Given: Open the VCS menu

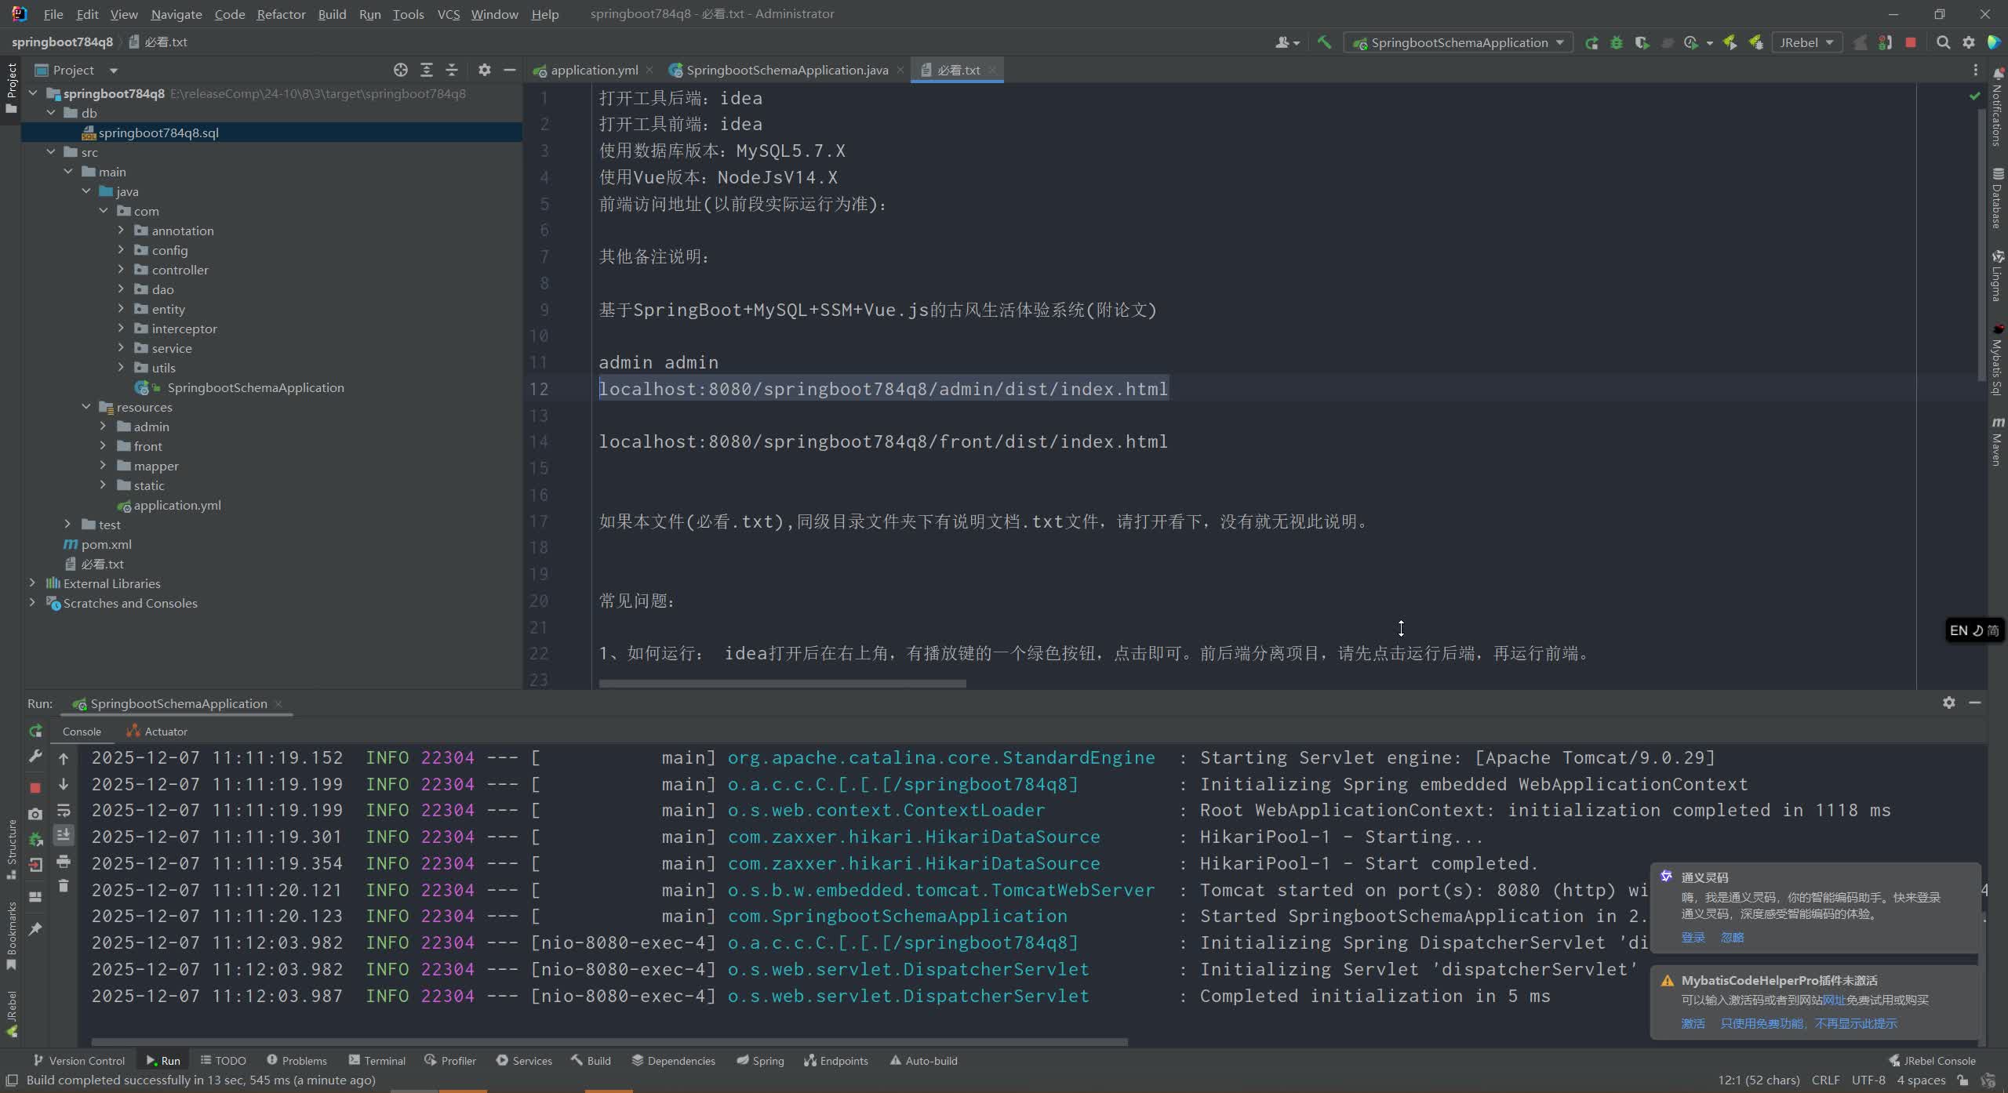Looking at the screenshot, I should (x=448, y=13).
